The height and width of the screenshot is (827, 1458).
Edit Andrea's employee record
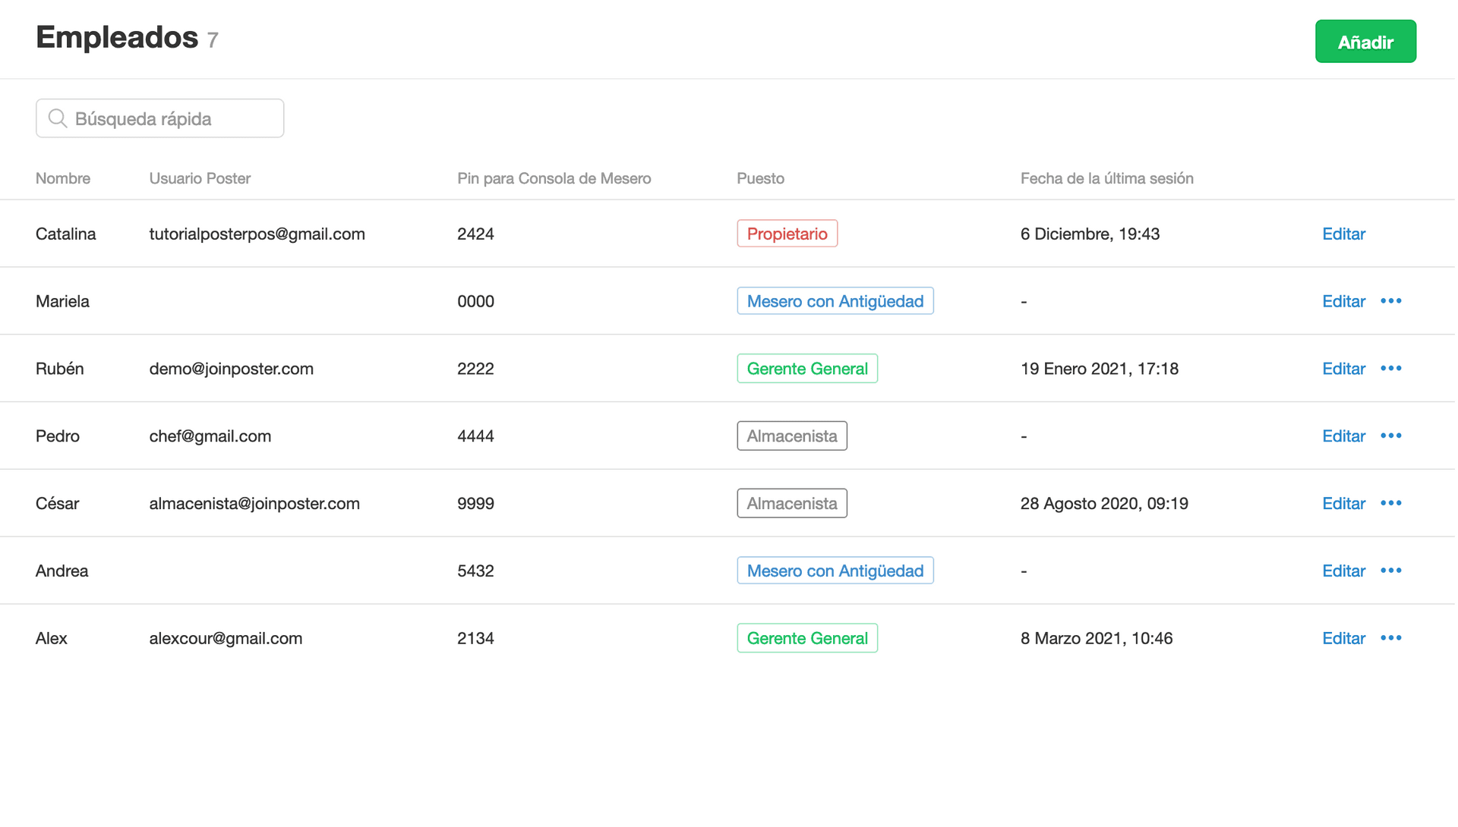(x=1343, y=571)
